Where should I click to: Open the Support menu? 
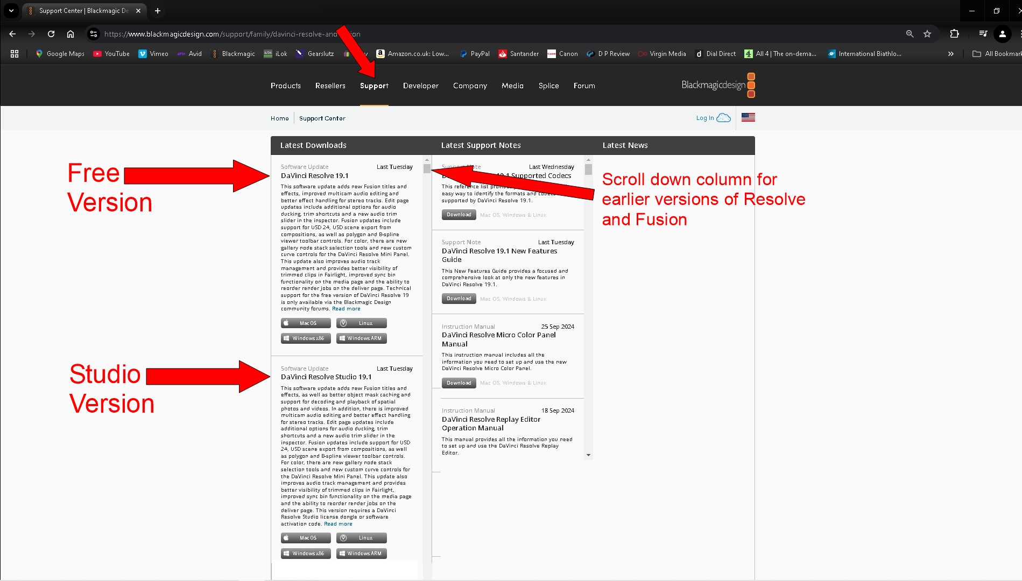tap(374, 86)
